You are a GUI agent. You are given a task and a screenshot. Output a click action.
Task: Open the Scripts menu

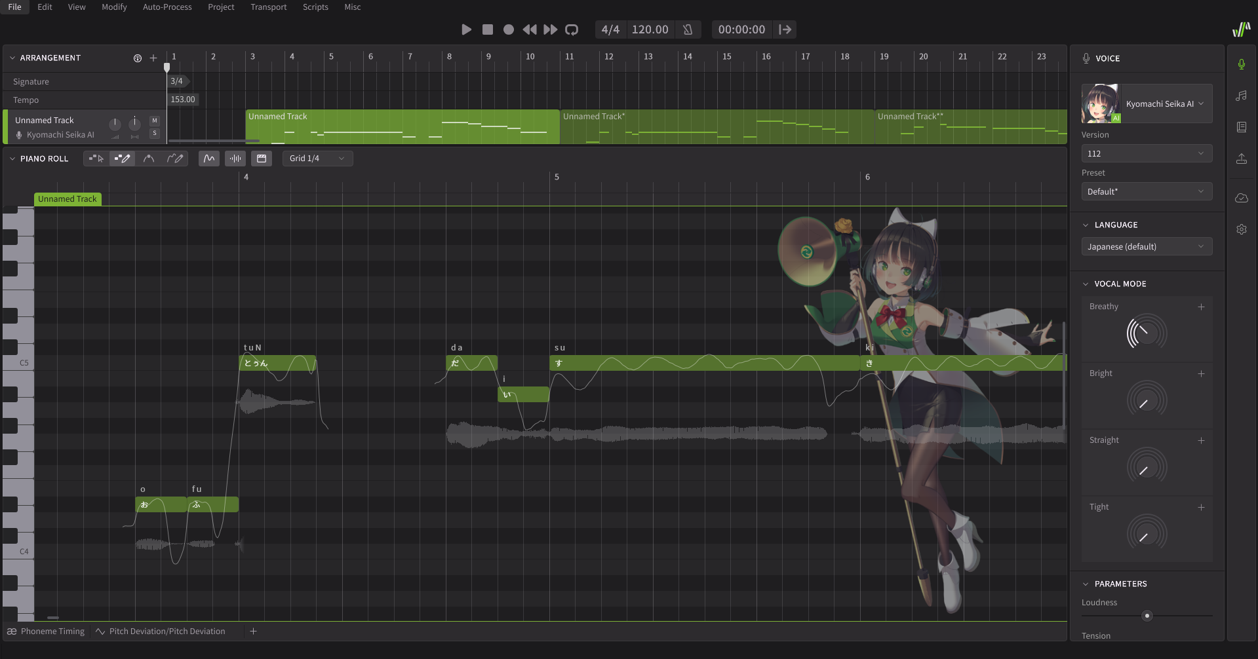click(315, 7)
